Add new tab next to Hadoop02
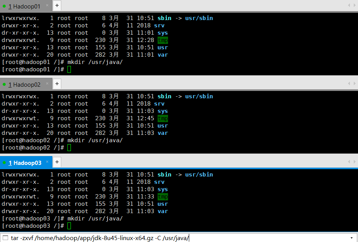 57,84
